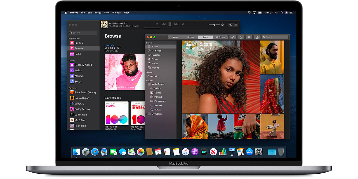Select the Days view tab in Photos
358x179 pixels.
[x=205, y=37]
